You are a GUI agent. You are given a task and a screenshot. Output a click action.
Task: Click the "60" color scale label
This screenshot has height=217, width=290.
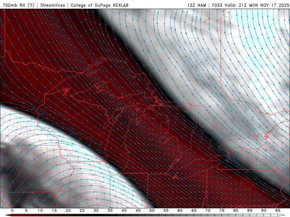click(180, 210)
